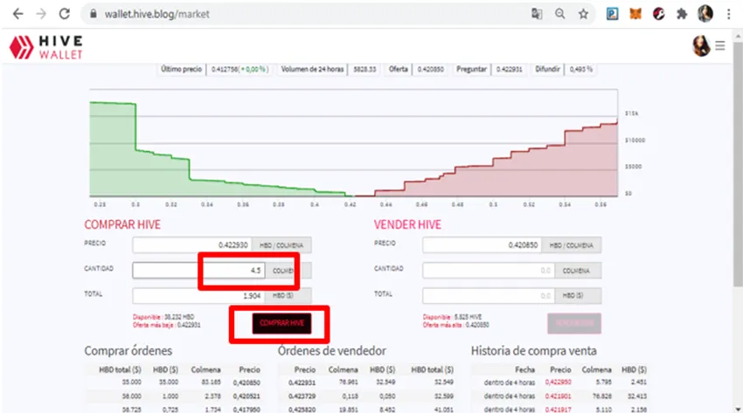
Task: Open the blue P extension icon
Action: coord(612,14)
